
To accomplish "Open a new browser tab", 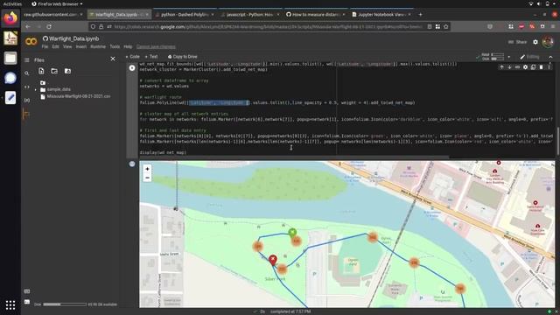I will click(x=420, y=15).
